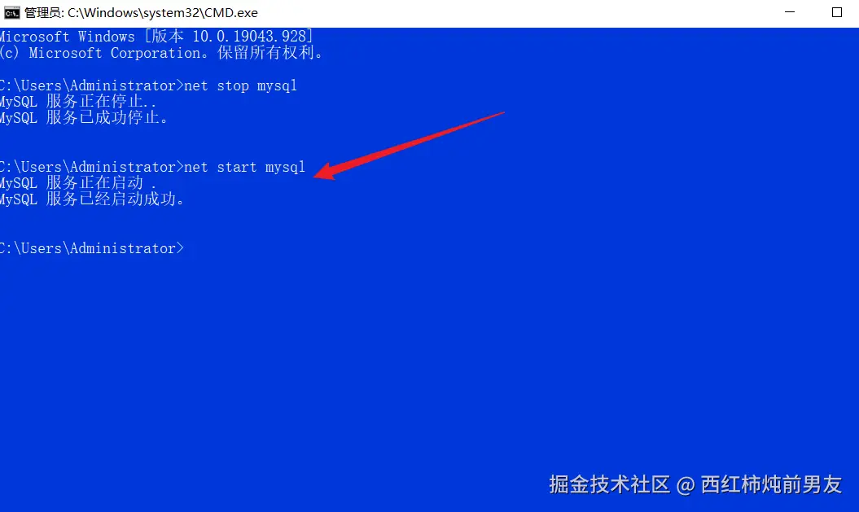Click the @ symbol in watermark
The height and width of the screenshot is (512, 859).
click(686, 486)
